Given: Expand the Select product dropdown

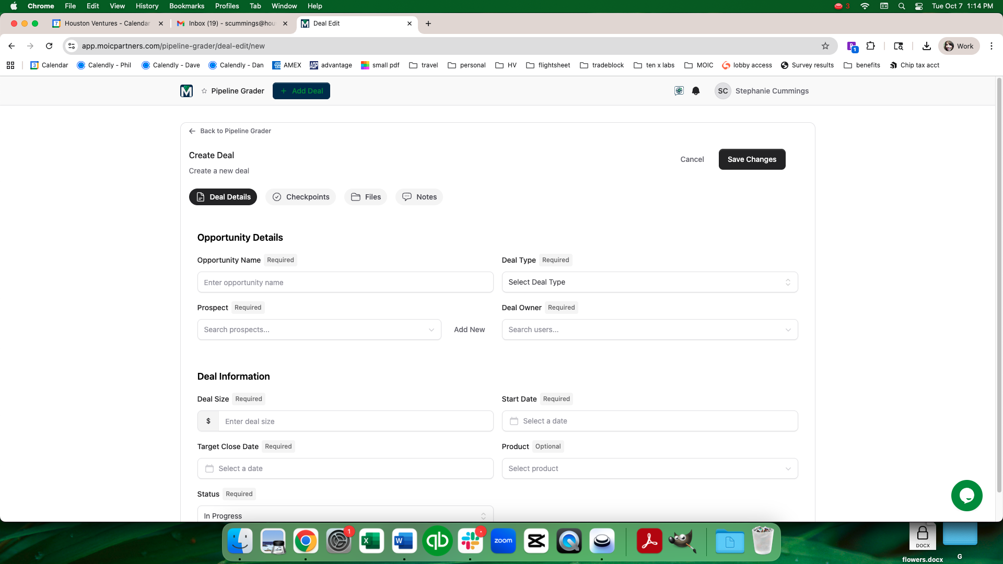Looking at the screenshot, I should [x=649, y=468].
